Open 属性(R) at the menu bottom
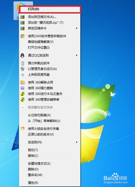 pyautogui.click(x=50, y=183)
